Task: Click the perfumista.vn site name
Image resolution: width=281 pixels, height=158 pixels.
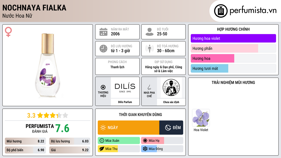Action: click(x=253, y=11)
